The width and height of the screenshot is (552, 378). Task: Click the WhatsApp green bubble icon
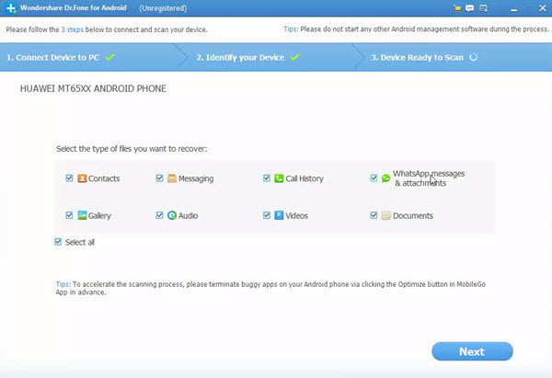[x=385, y=178]
